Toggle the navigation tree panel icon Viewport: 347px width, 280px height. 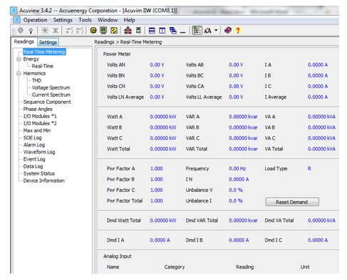[197, 31]
